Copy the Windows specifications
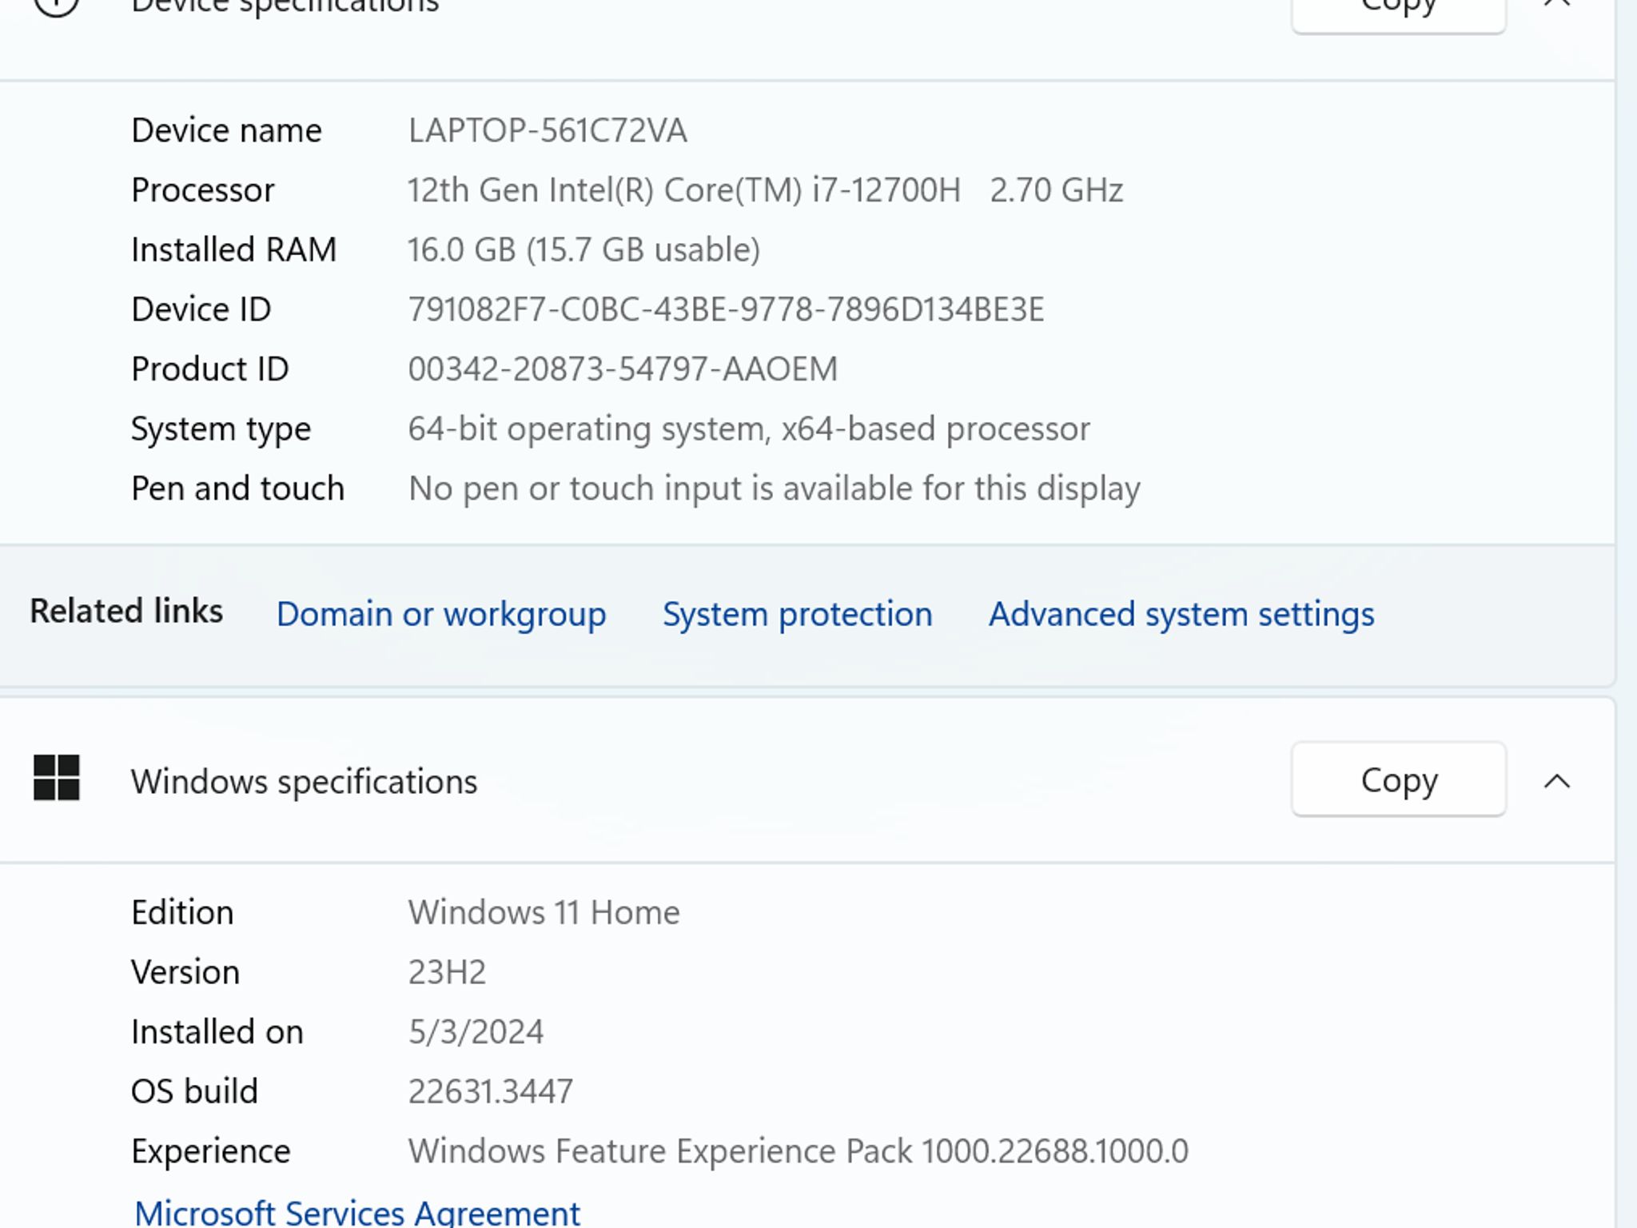 1399,779
